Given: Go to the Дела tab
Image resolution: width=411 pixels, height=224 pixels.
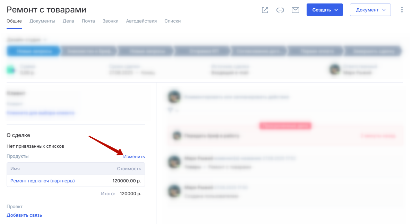Looking at the screenshot, I should 68,21.
